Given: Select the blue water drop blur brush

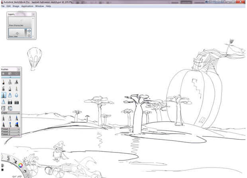Looking at the screenshot, I should pos(16,95).
